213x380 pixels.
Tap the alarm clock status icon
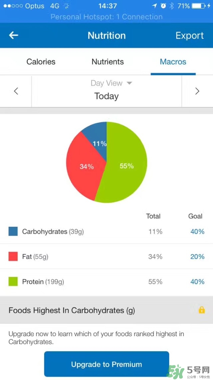pos(163,6)
